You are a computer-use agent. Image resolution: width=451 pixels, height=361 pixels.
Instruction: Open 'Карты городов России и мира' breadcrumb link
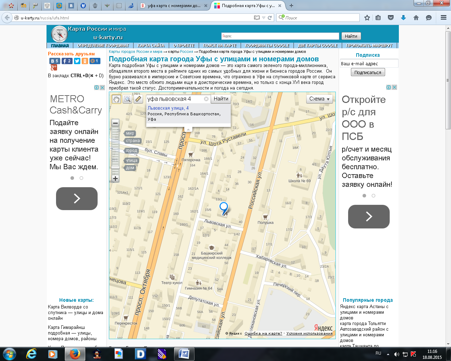(x=136, y=51)
